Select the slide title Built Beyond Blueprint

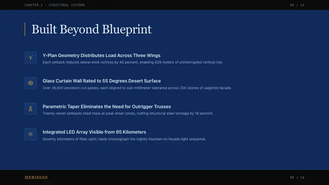(x=91, y=29)
